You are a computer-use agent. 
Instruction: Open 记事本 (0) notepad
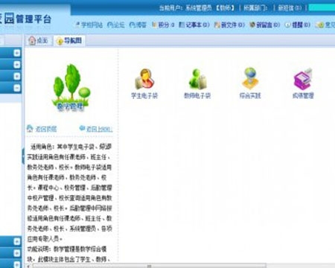point(194,25)
